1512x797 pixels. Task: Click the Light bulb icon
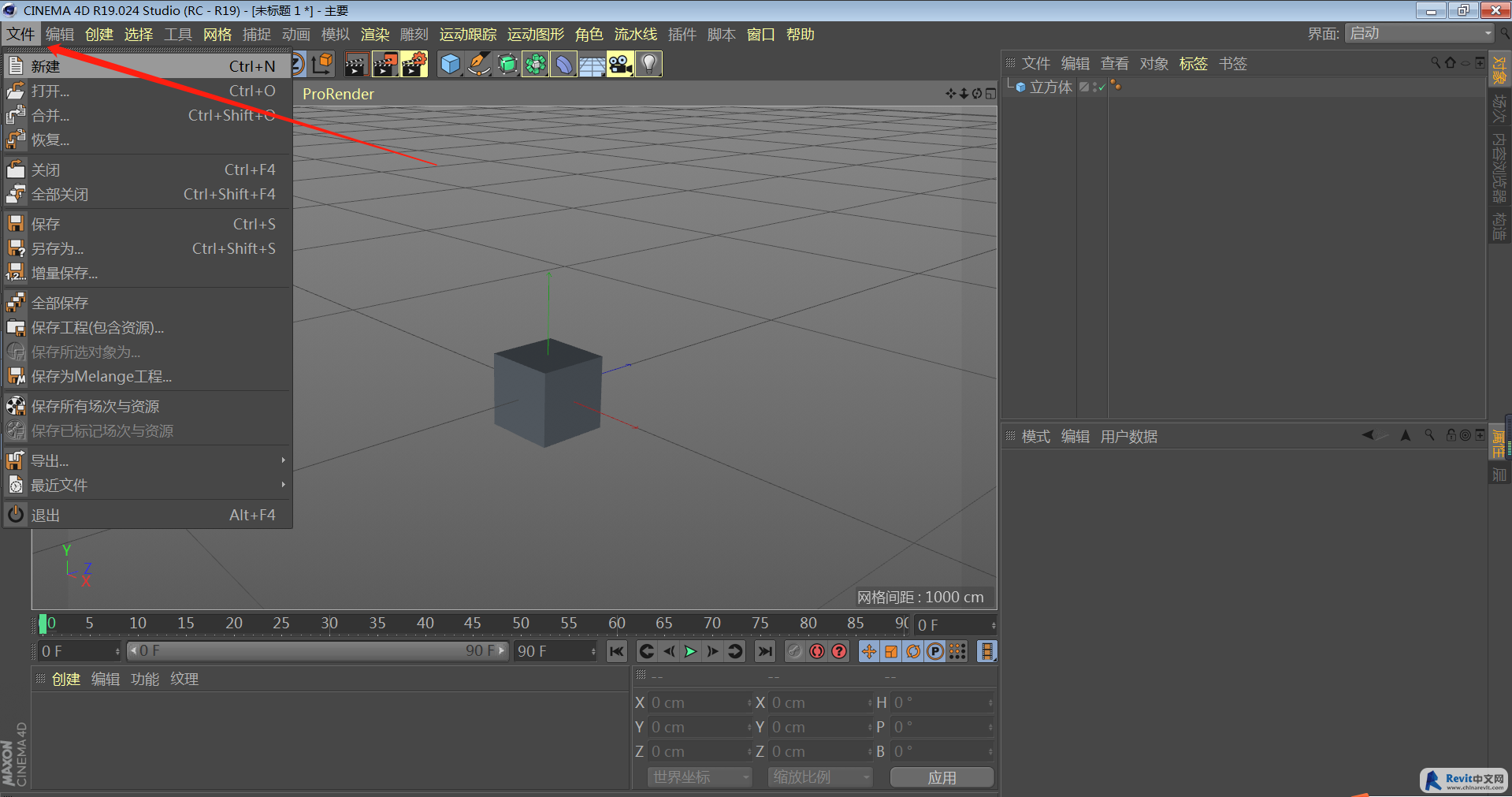point(649,65)
